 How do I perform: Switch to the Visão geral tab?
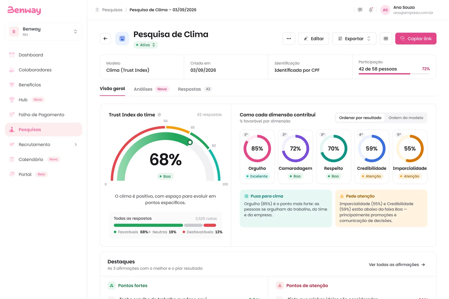(112, 89)
